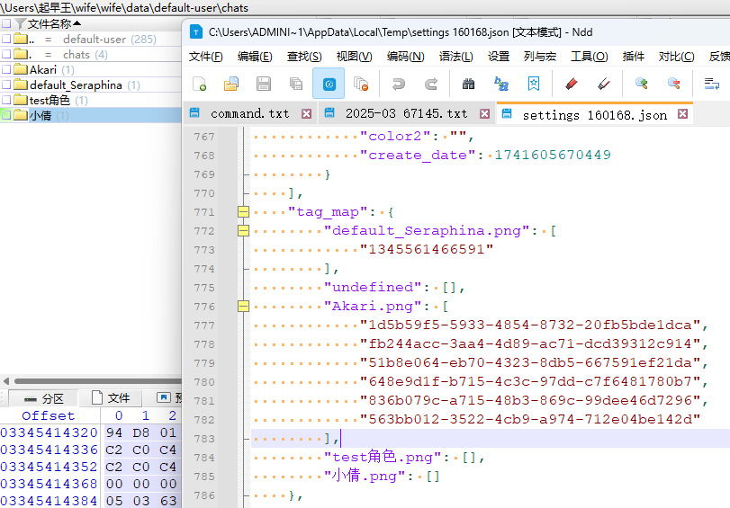Open Find with the binoculars icon
Viewport: 730px width, 508px height.
pyautogui.click(x=468, y=84)
